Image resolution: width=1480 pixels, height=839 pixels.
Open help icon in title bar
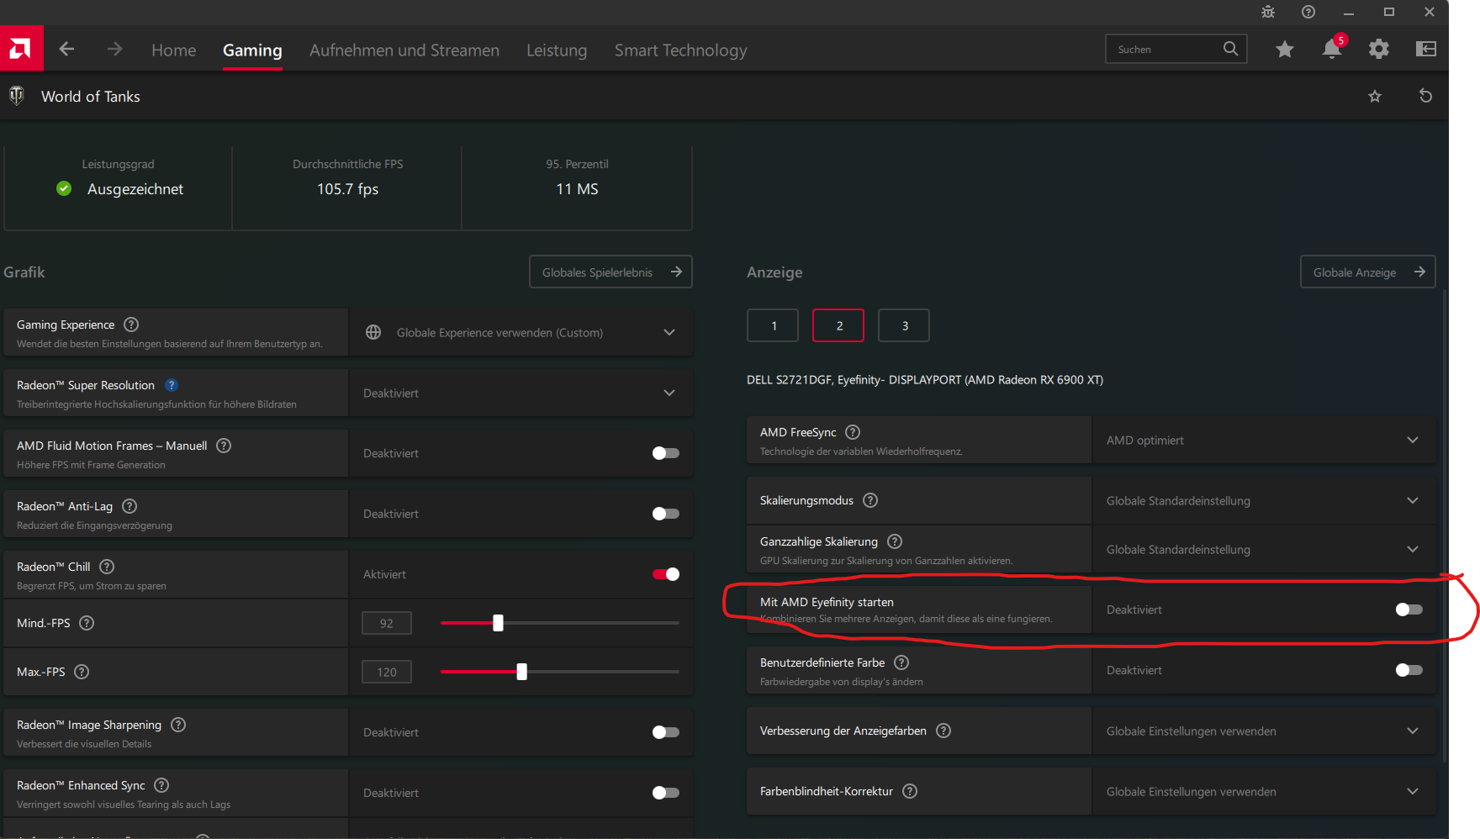coord(1308,12)
